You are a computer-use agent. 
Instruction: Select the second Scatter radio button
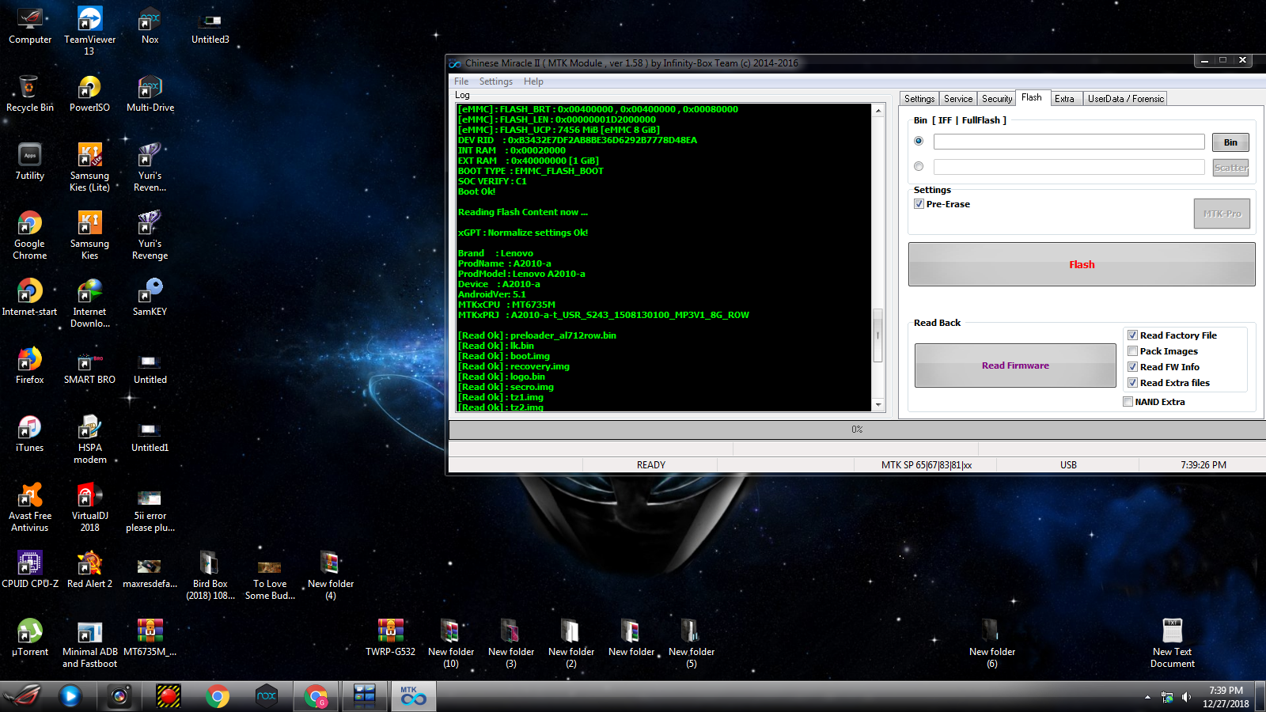pos(919,167)
